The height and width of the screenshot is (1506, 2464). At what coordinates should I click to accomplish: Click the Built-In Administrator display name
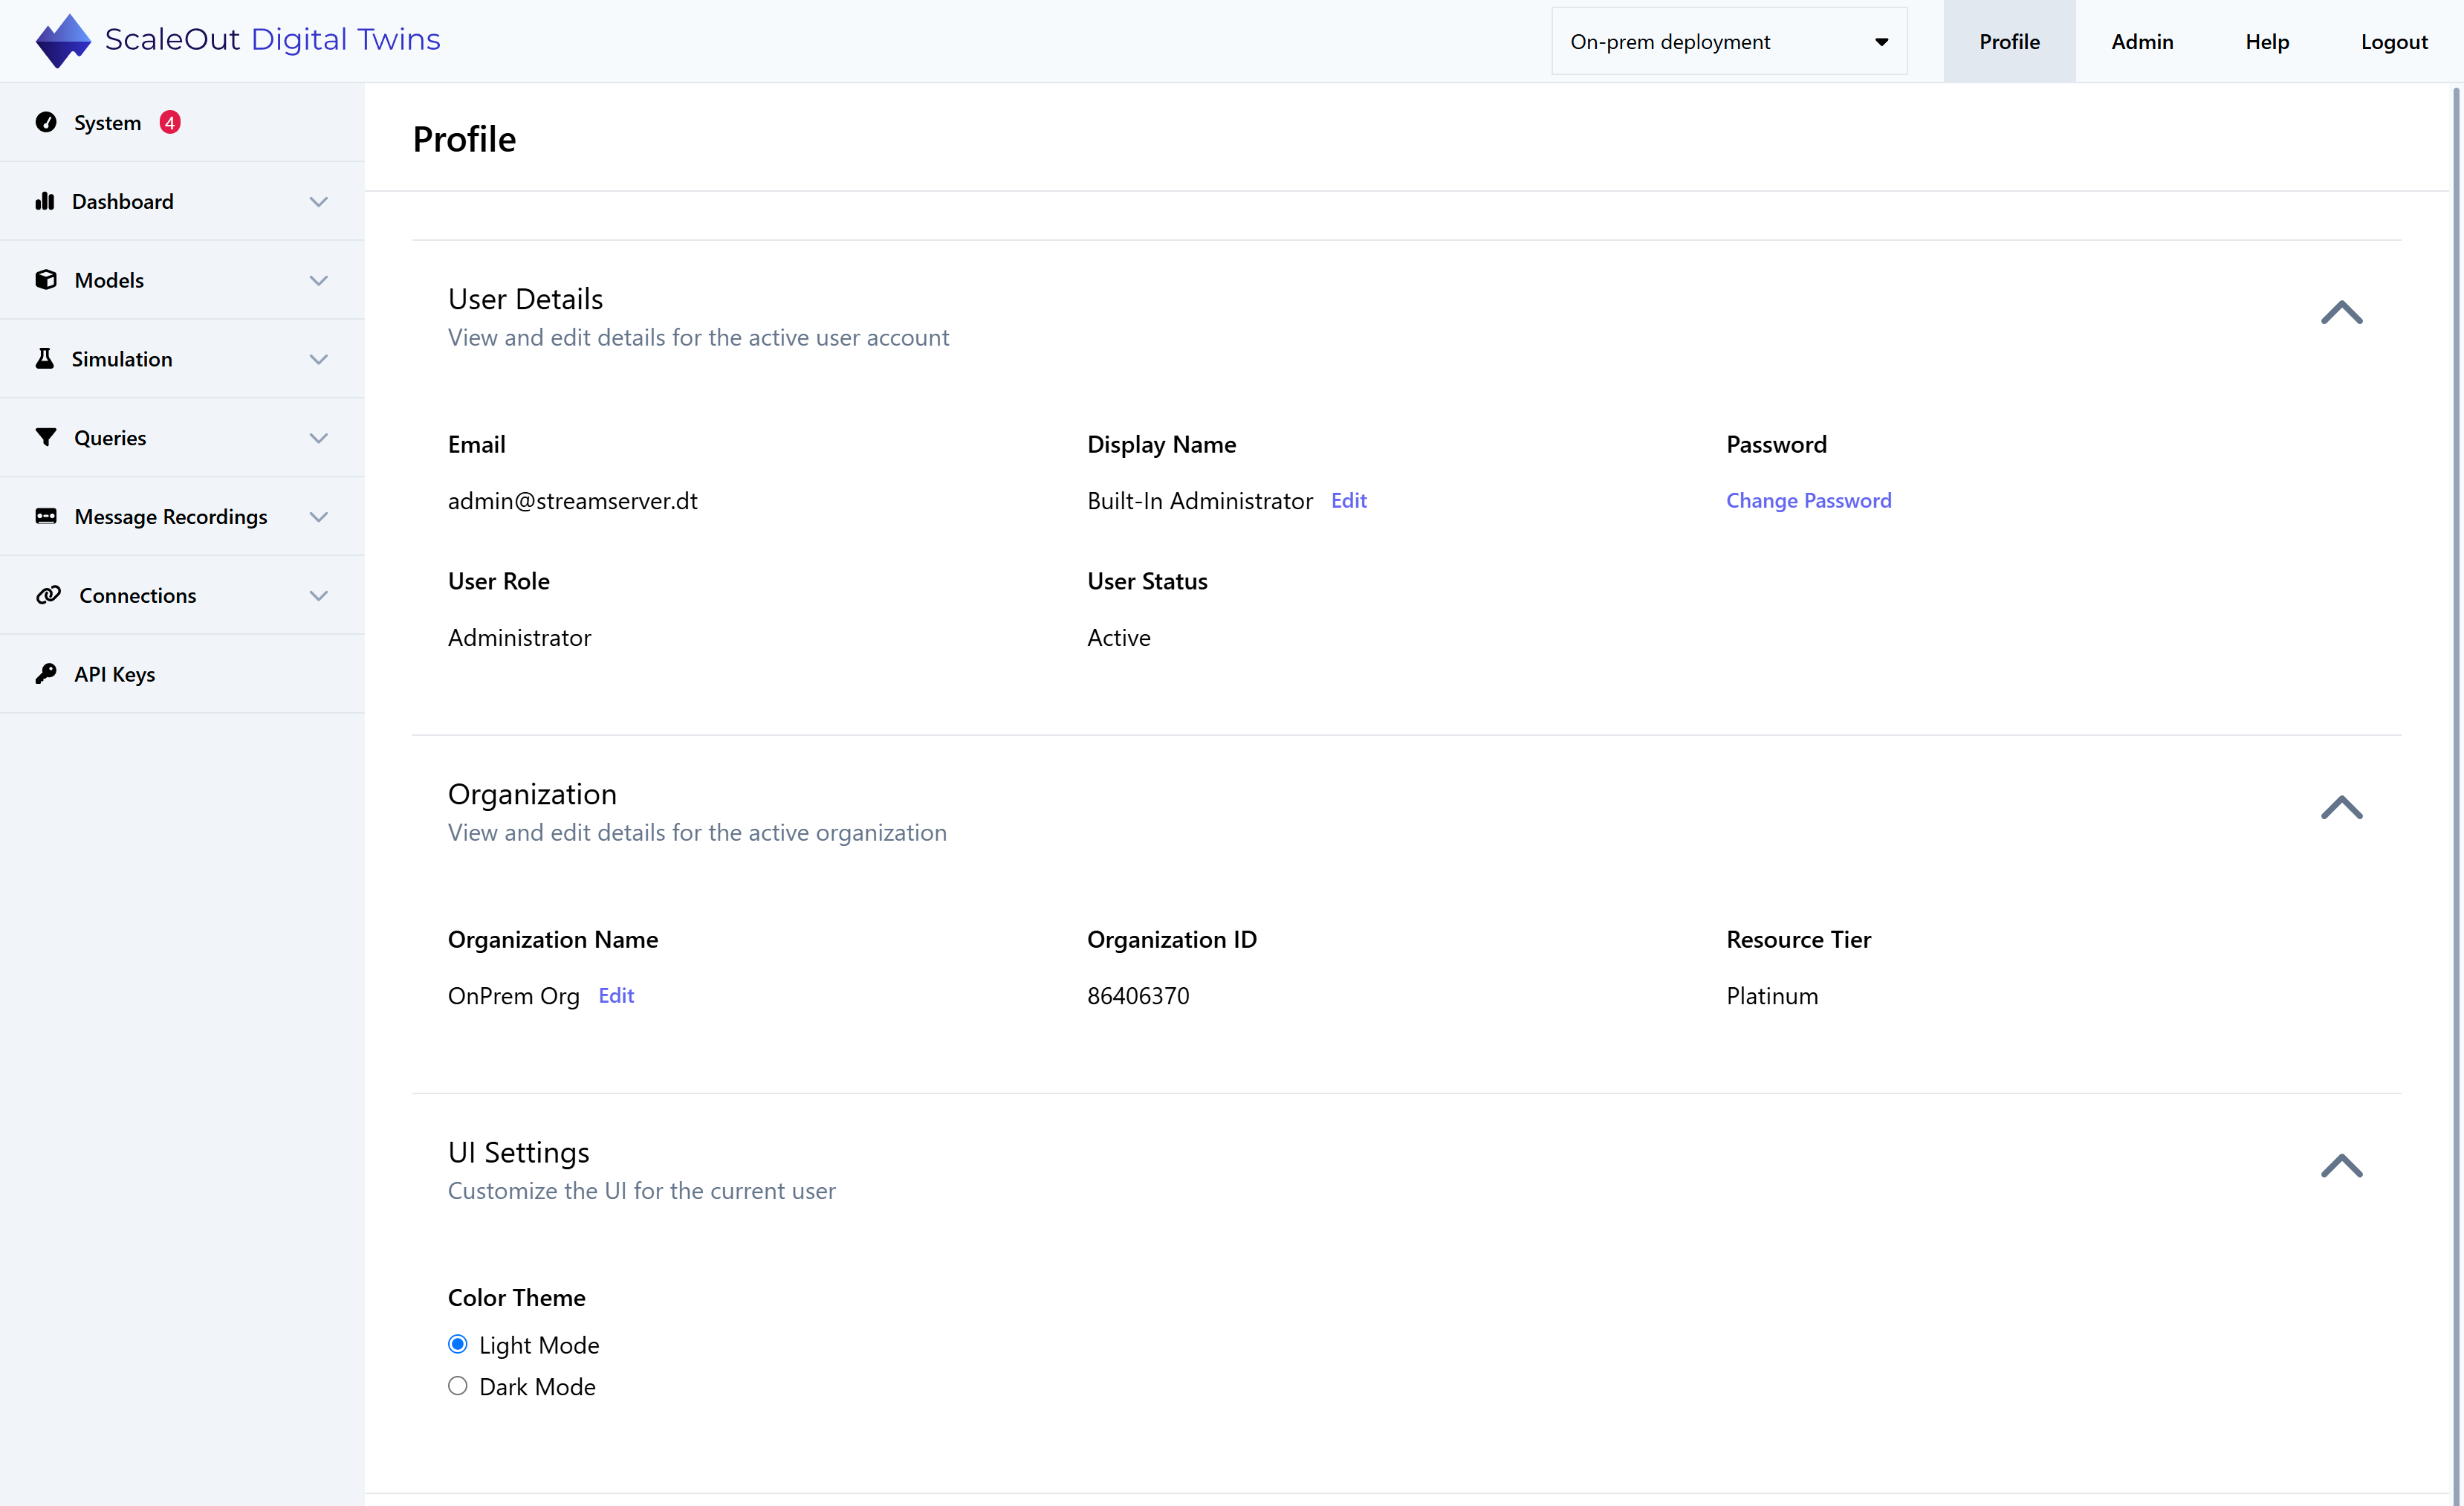click(x=1200, y=500)
